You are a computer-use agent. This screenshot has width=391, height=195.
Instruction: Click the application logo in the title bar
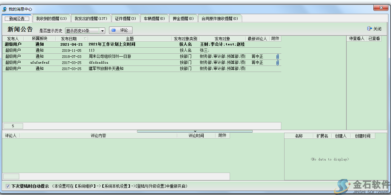click(x=4, y=8)
